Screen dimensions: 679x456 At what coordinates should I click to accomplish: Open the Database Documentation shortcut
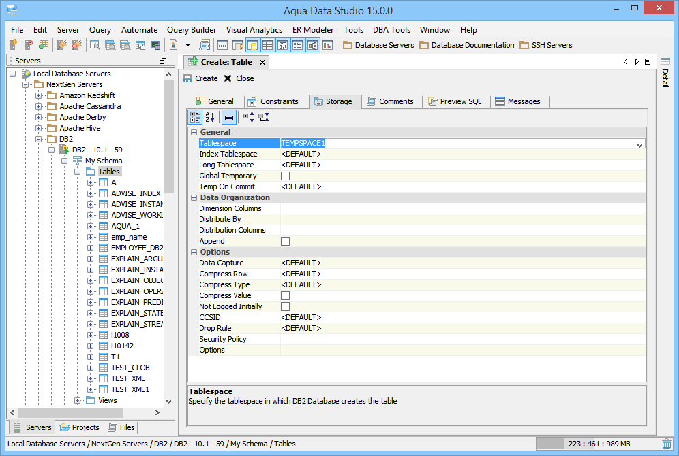(x=467, y=45)
